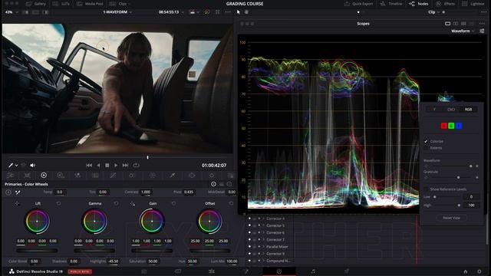The image size is (491, 276).
Task: Open the Waveform scope type dropdown
Action: coord(463,31)
